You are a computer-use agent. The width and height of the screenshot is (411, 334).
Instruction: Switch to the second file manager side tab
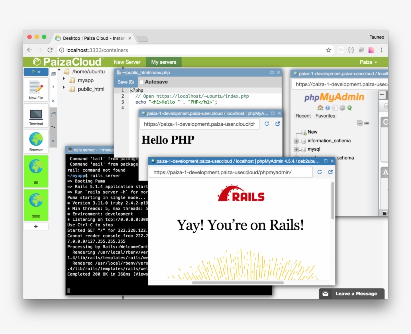coord(53,114)
